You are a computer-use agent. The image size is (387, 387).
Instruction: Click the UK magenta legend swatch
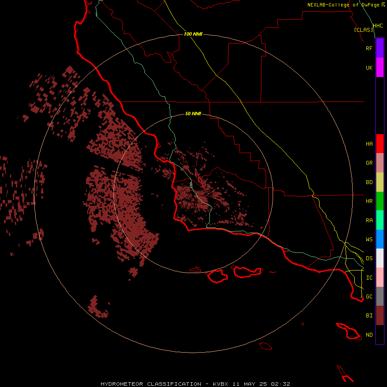tap(380, 68)
